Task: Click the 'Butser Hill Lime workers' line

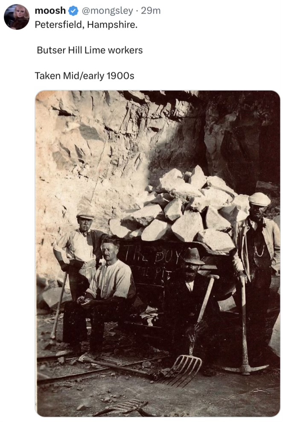Action: [90, 50]
